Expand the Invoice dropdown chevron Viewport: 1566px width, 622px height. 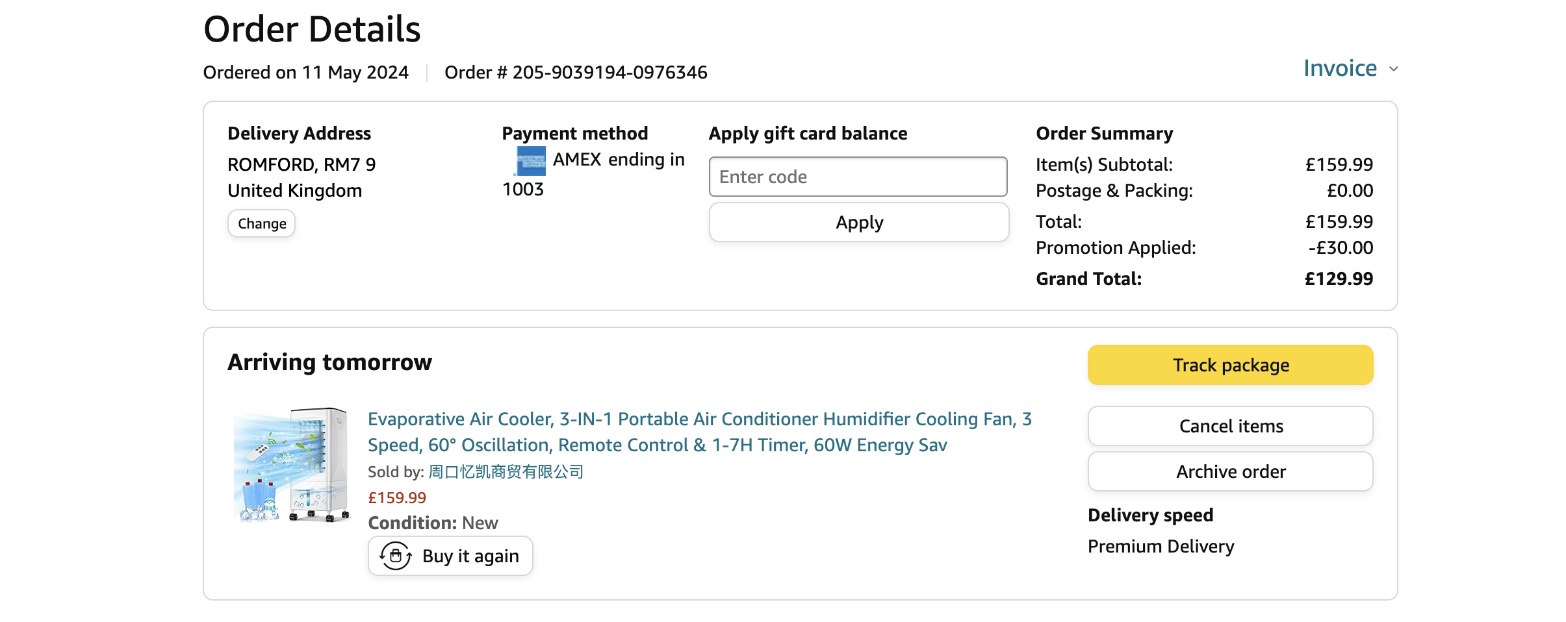click(x=1393, y=69)
